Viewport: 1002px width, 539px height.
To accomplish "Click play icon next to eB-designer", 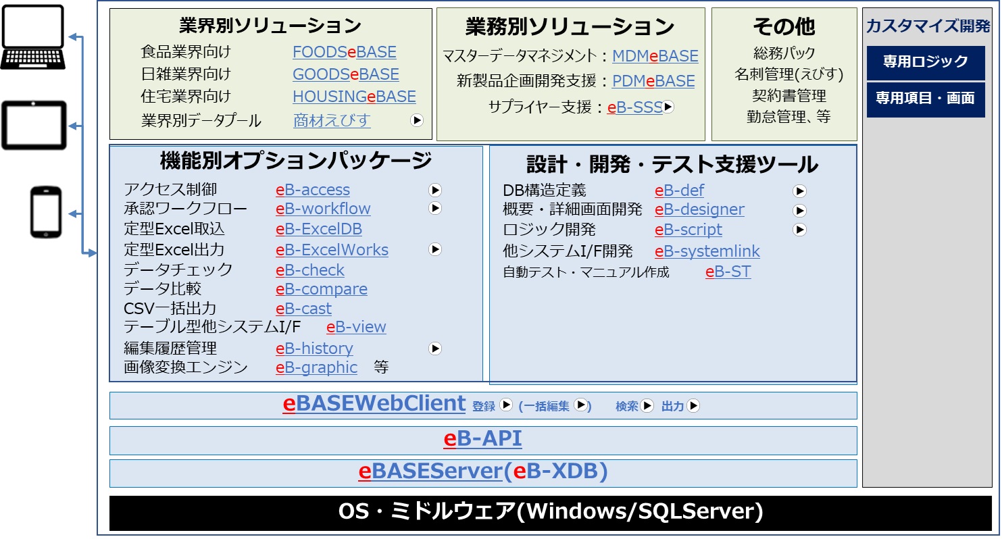I will pyautogui.click(x=800, y=210).
